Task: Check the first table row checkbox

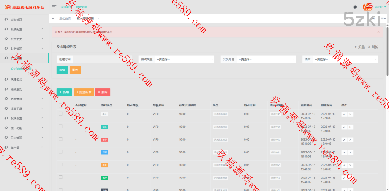Action: [x=60, y=114]
